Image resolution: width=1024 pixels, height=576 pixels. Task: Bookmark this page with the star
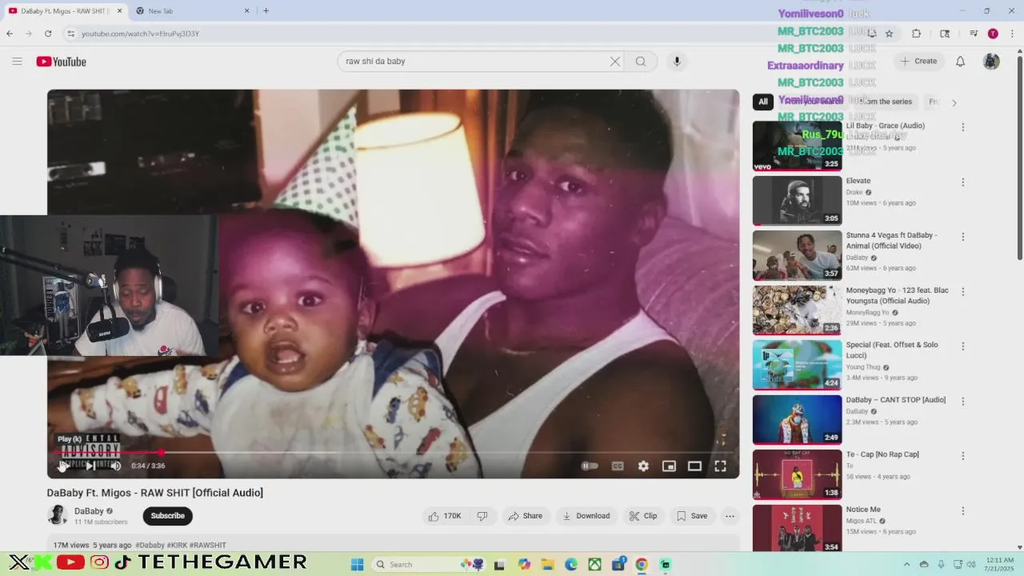pos(889,34)
